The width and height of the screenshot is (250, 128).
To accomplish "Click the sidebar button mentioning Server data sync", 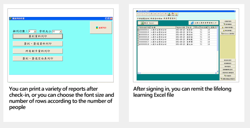I will [228, 34].
